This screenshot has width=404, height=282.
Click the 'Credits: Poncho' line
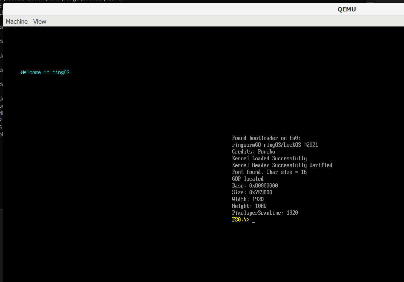[253, 151]
